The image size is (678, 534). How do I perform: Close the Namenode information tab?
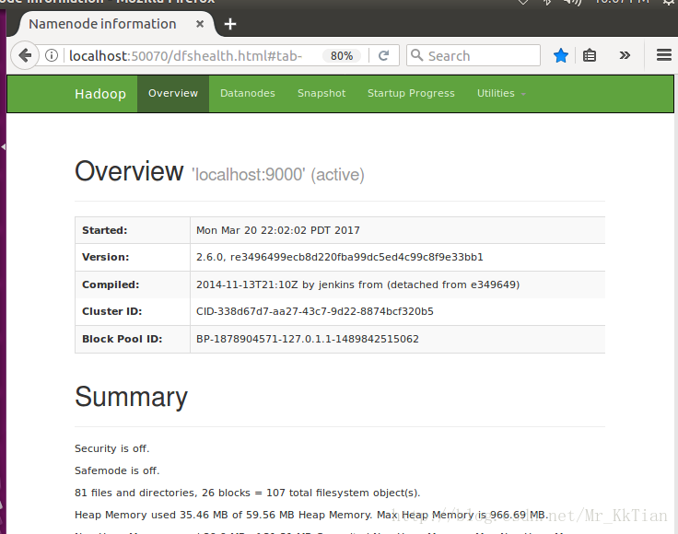[200, 24]
